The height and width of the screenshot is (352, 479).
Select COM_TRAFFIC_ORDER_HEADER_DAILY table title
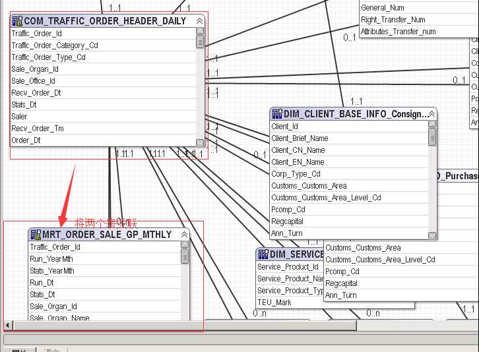[x=105, y=21]
